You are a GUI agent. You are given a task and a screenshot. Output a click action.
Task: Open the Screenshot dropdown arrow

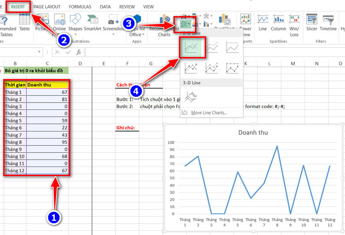click(113, 34)
